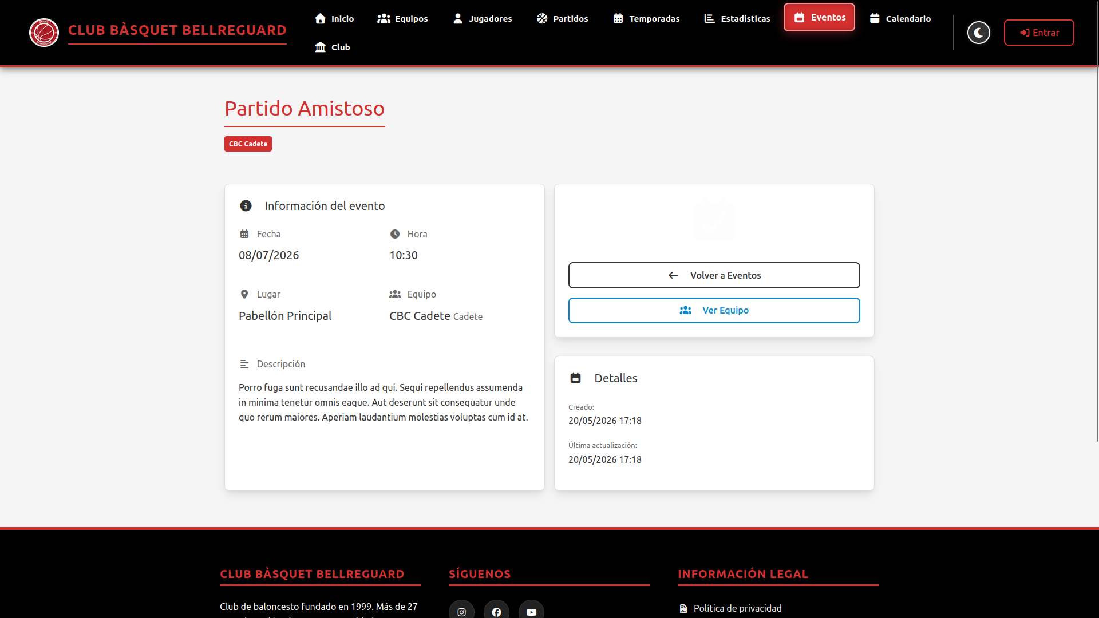Click the Síguenos footer heading

[480, 574]
